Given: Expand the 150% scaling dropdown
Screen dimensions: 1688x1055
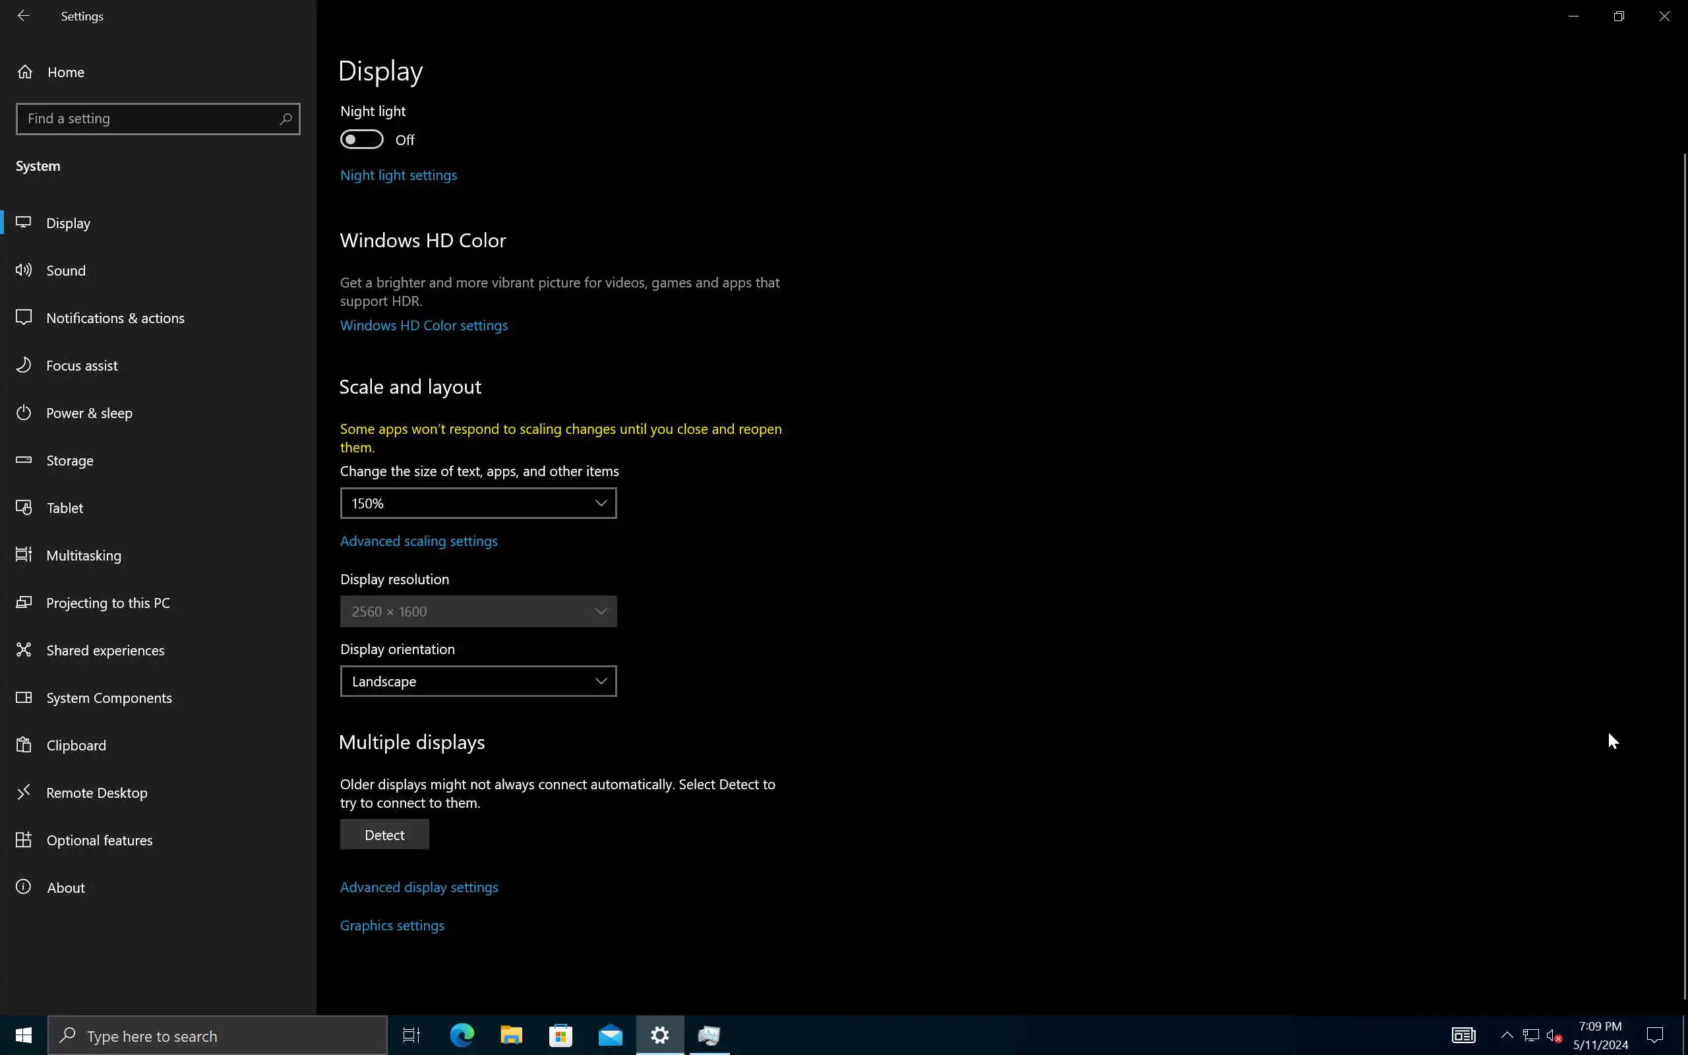Looking at the screenshot, I should pos(478,503).
